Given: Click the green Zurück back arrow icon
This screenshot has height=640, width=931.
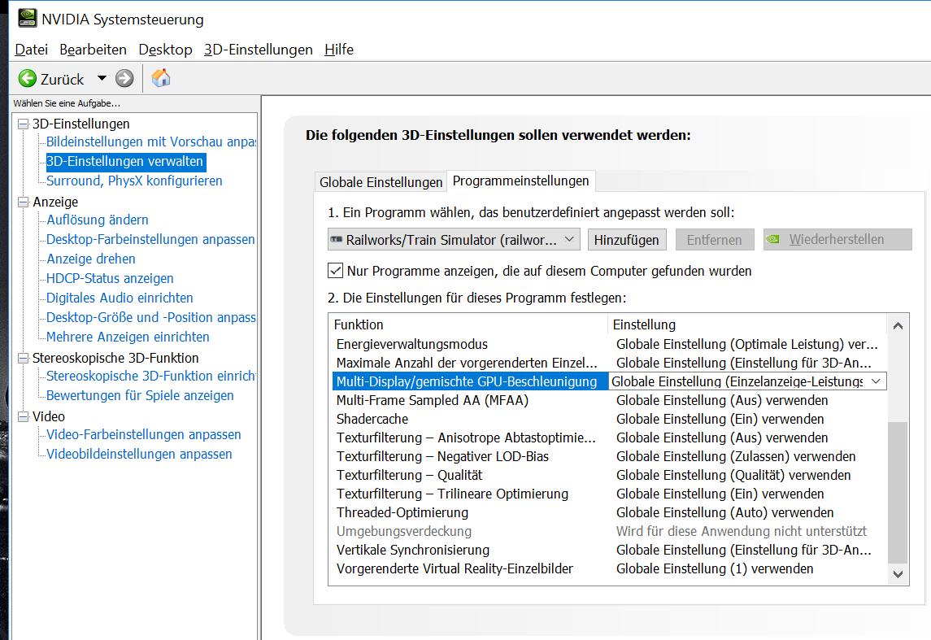Looking at the screenshot, I should click(28, 78).
